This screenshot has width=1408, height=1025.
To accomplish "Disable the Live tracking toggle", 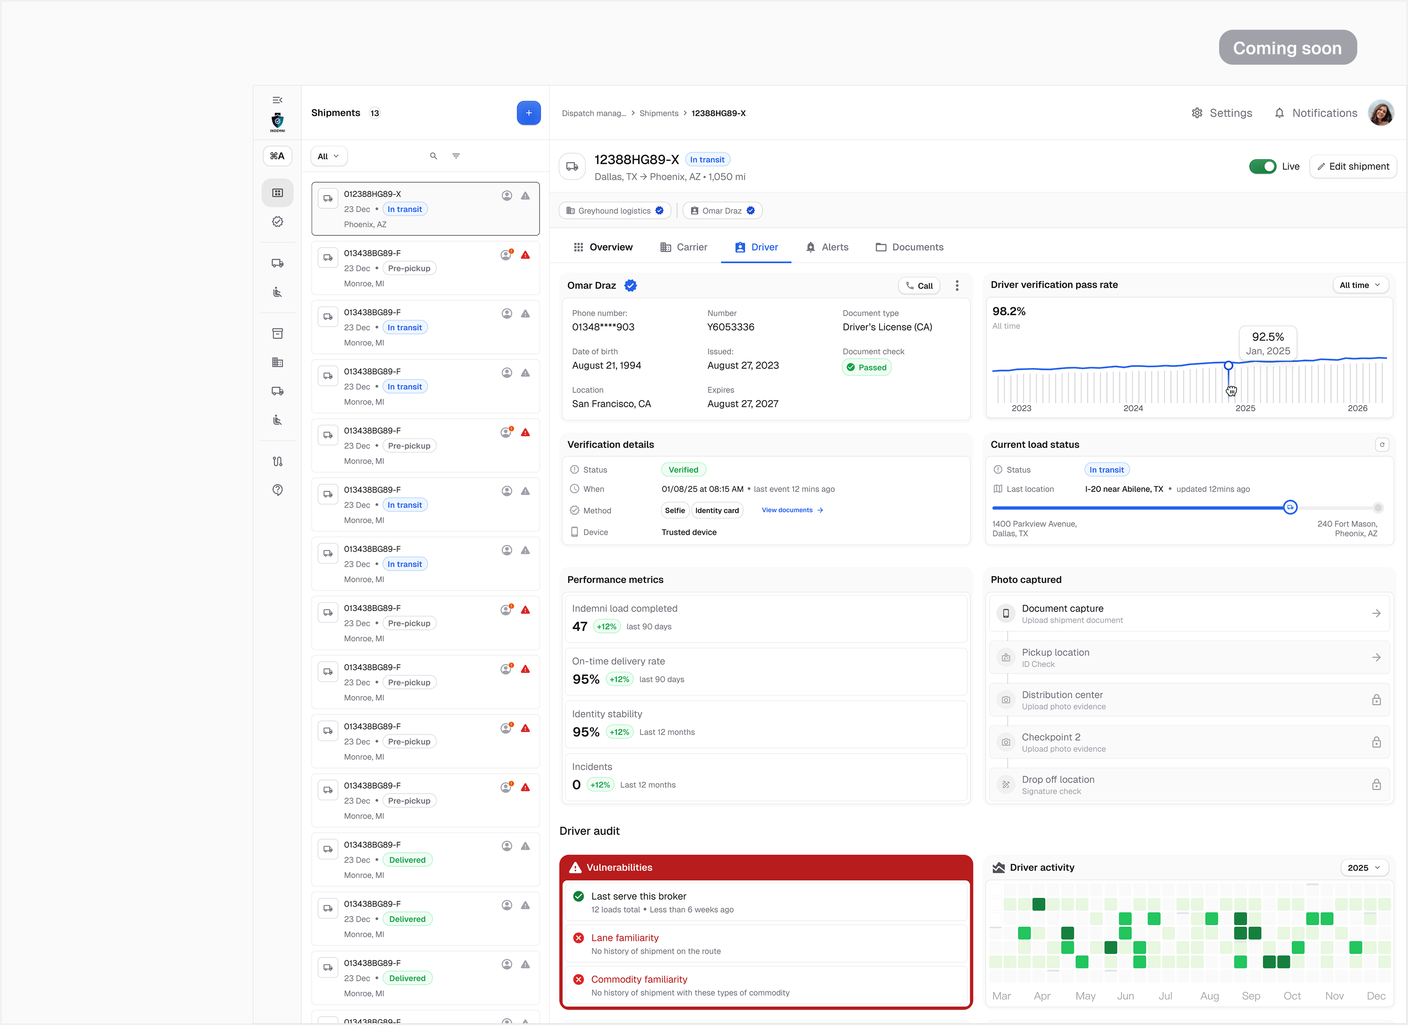I will pos(1262,166).
